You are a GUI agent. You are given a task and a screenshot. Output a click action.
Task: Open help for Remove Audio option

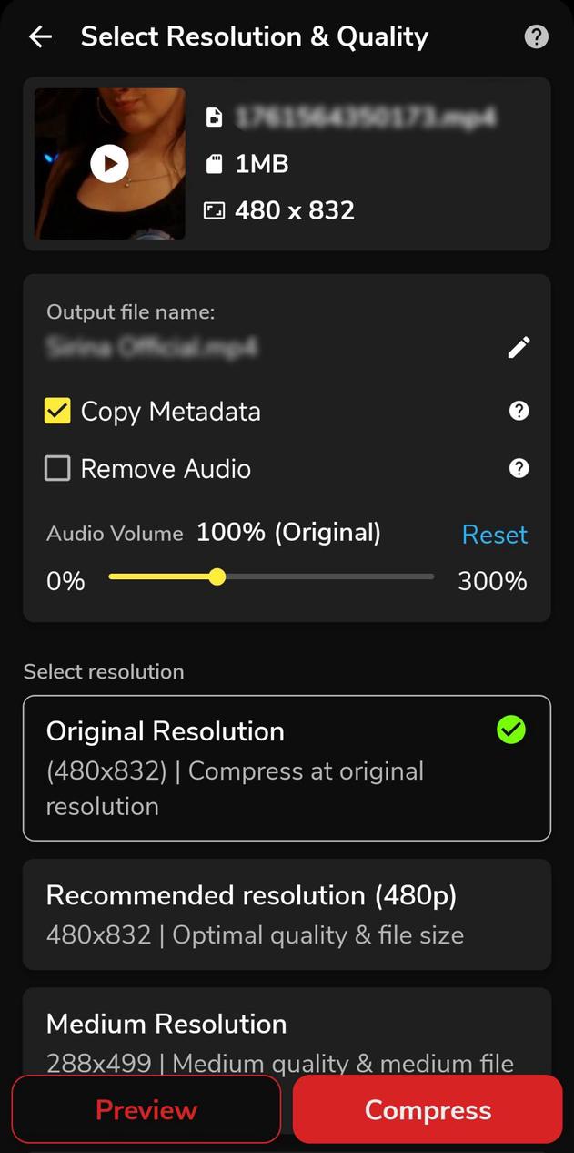519,468
